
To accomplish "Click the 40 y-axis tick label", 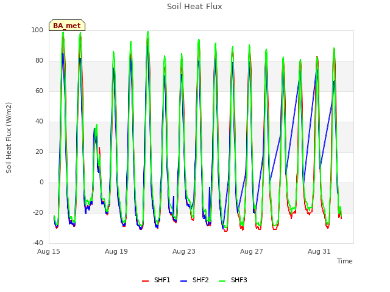I will click(x=39, y=122).
